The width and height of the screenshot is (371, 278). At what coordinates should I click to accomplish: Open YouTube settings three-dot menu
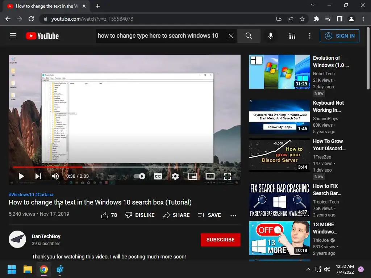coord(309,36)
